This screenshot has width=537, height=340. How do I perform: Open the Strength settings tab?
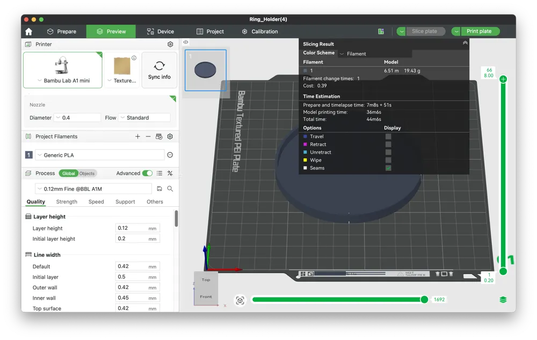click(67, 201)
